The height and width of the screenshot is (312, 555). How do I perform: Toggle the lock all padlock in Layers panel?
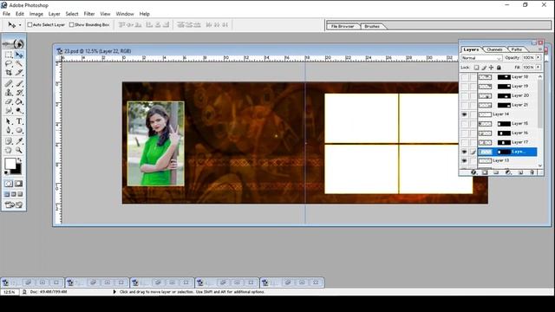(499, 68)
